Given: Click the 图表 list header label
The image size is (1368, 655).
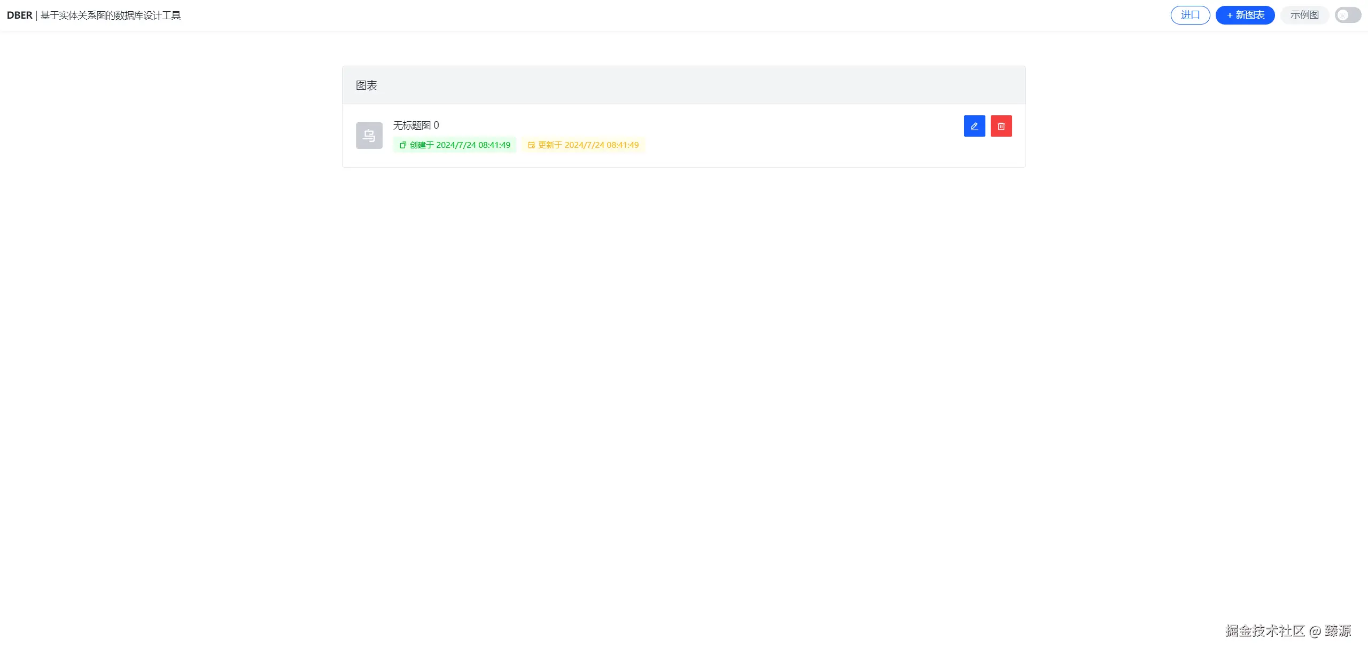Looking at the screenshot, I should point(367,85).
